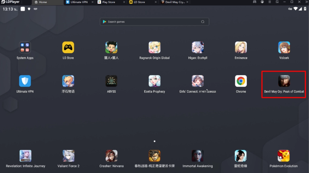This screenshot has height=173, width=309.
Task: Open Ezetta Prophecy
Action: (154, 81)
